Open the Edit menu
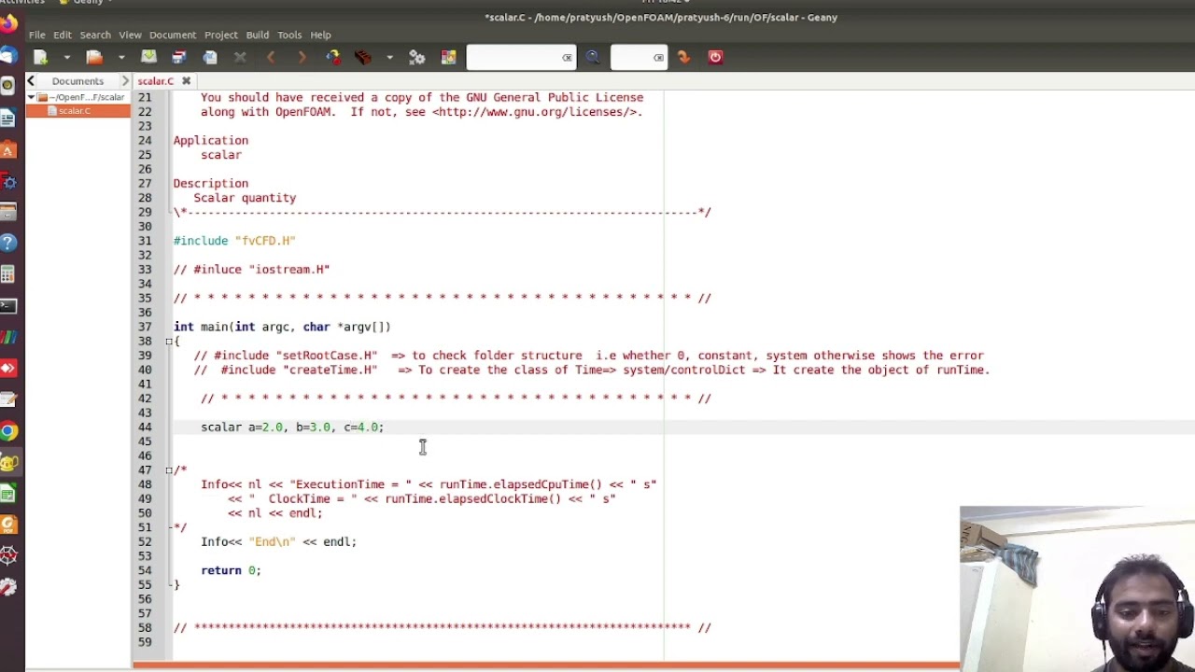Image resolution: width=1195 pixels, height=672 pixels. [x=63, y=35]
